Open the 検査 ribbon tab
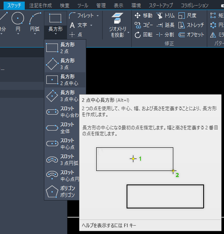 [65, 6]
